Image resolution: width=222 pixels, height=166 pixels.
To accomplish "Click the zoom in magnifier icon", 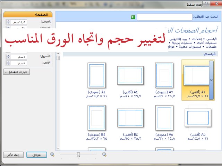I will (52, 155).
